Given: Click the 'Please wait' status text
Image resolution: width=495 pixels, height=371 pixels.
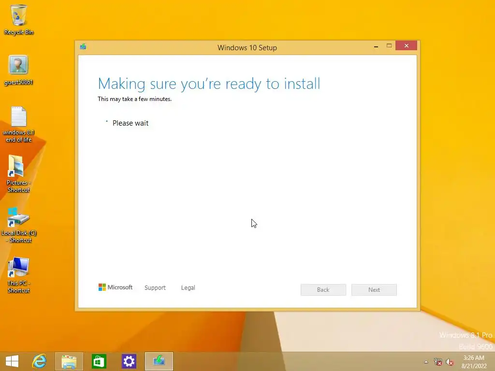Looking at the screenshot, I should tap(131, 123).
